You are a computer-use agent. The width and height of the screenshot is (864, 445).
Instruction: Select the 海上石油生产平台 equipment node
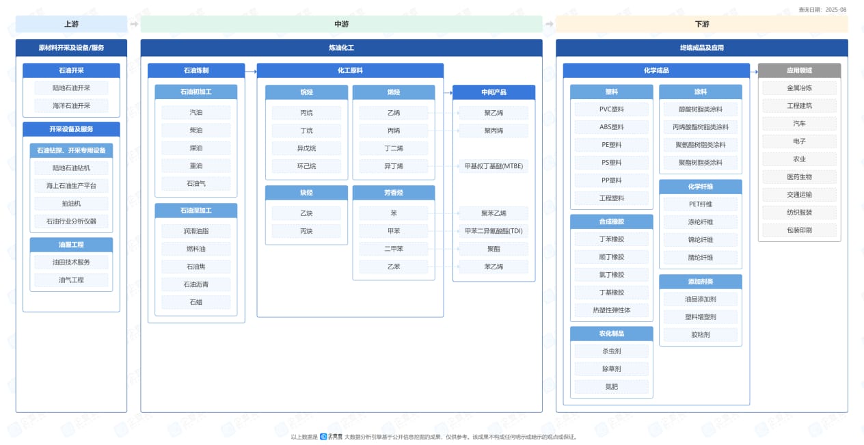[71, 186]
